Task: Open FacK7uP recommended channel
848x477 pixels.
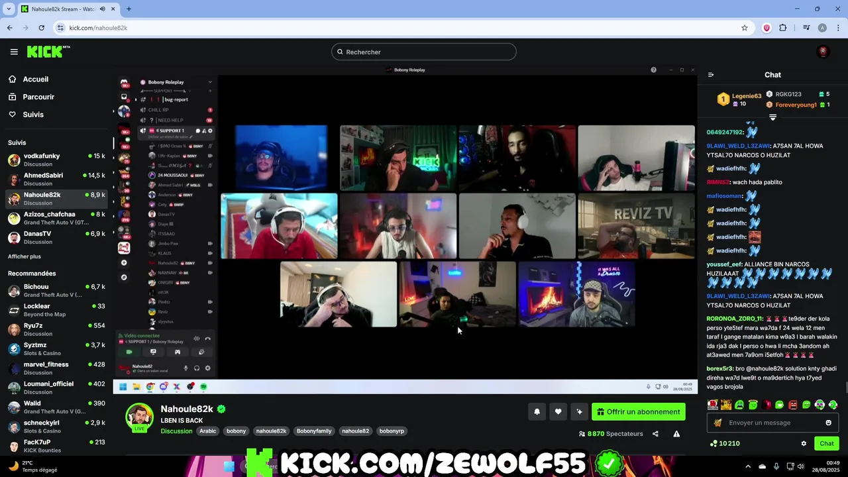Action: 57,445
